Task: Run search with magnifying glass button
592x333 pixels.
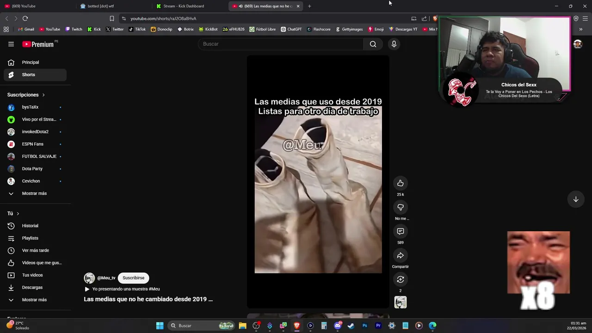Action: coord(373,44)
